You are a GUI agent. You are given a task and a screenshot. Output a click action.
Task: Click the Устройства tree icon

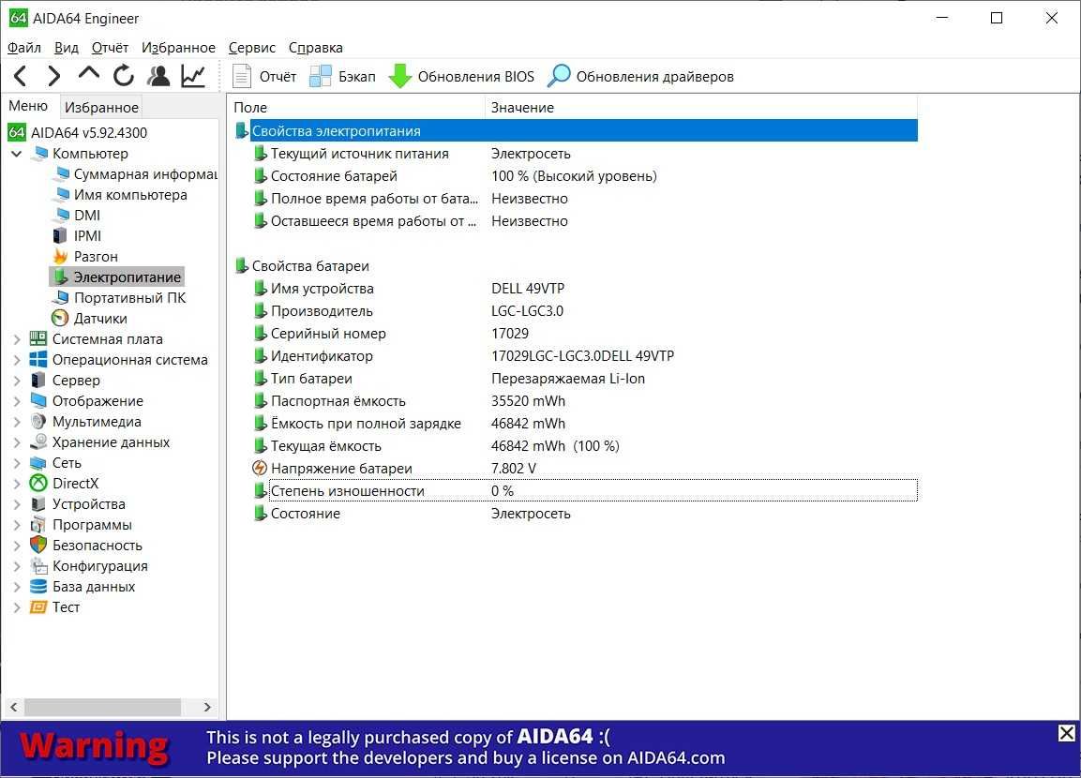click(x=38, y=503)
